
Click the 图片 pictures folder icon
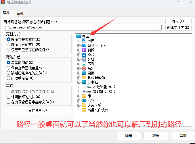click(x=84, y=55)
